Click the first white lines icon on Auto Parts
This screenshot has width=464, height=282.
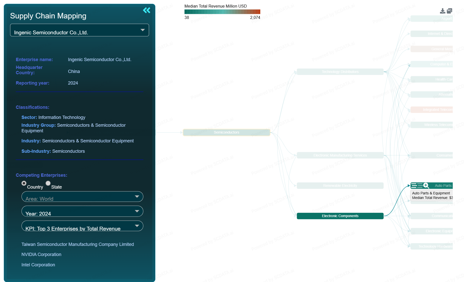414,186
